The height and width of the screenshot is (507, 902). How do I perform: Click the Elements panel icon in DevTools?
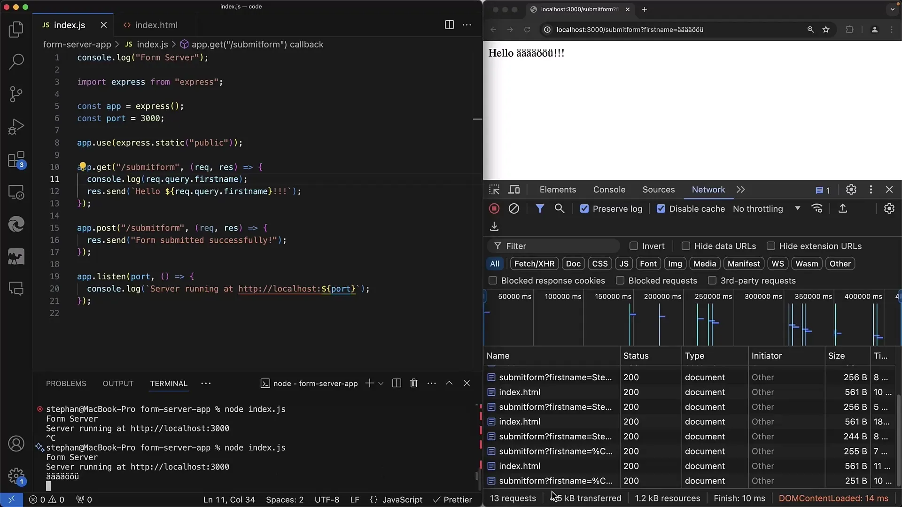pyautogui.click(x=558, y=190)
